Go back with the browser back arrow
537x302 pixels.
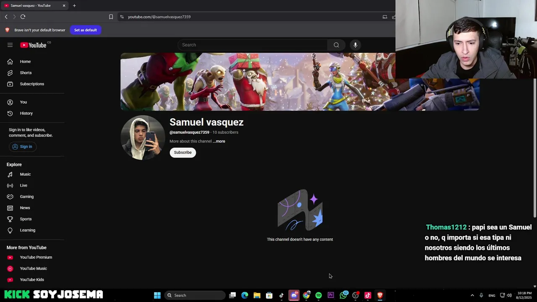click(x=6, y=17)
